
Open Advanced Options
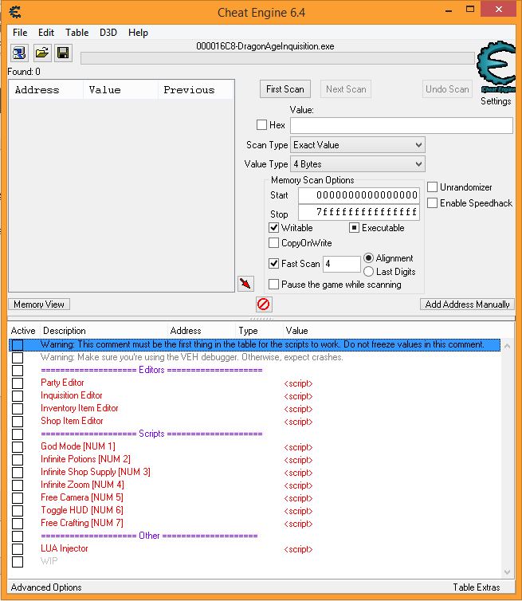(46, 587)
